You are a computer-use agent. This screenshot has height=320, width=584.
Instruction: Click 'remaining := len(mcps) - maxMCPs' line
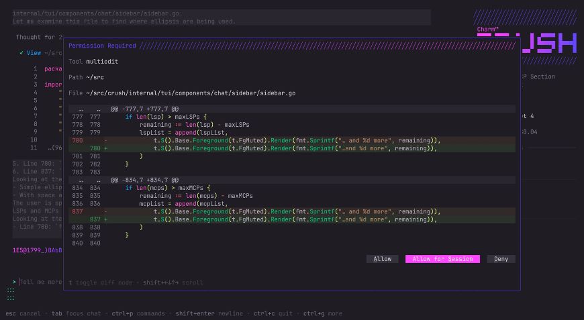(196, 196)
